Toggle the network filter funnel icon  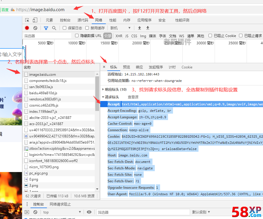(x=46, y=28)
